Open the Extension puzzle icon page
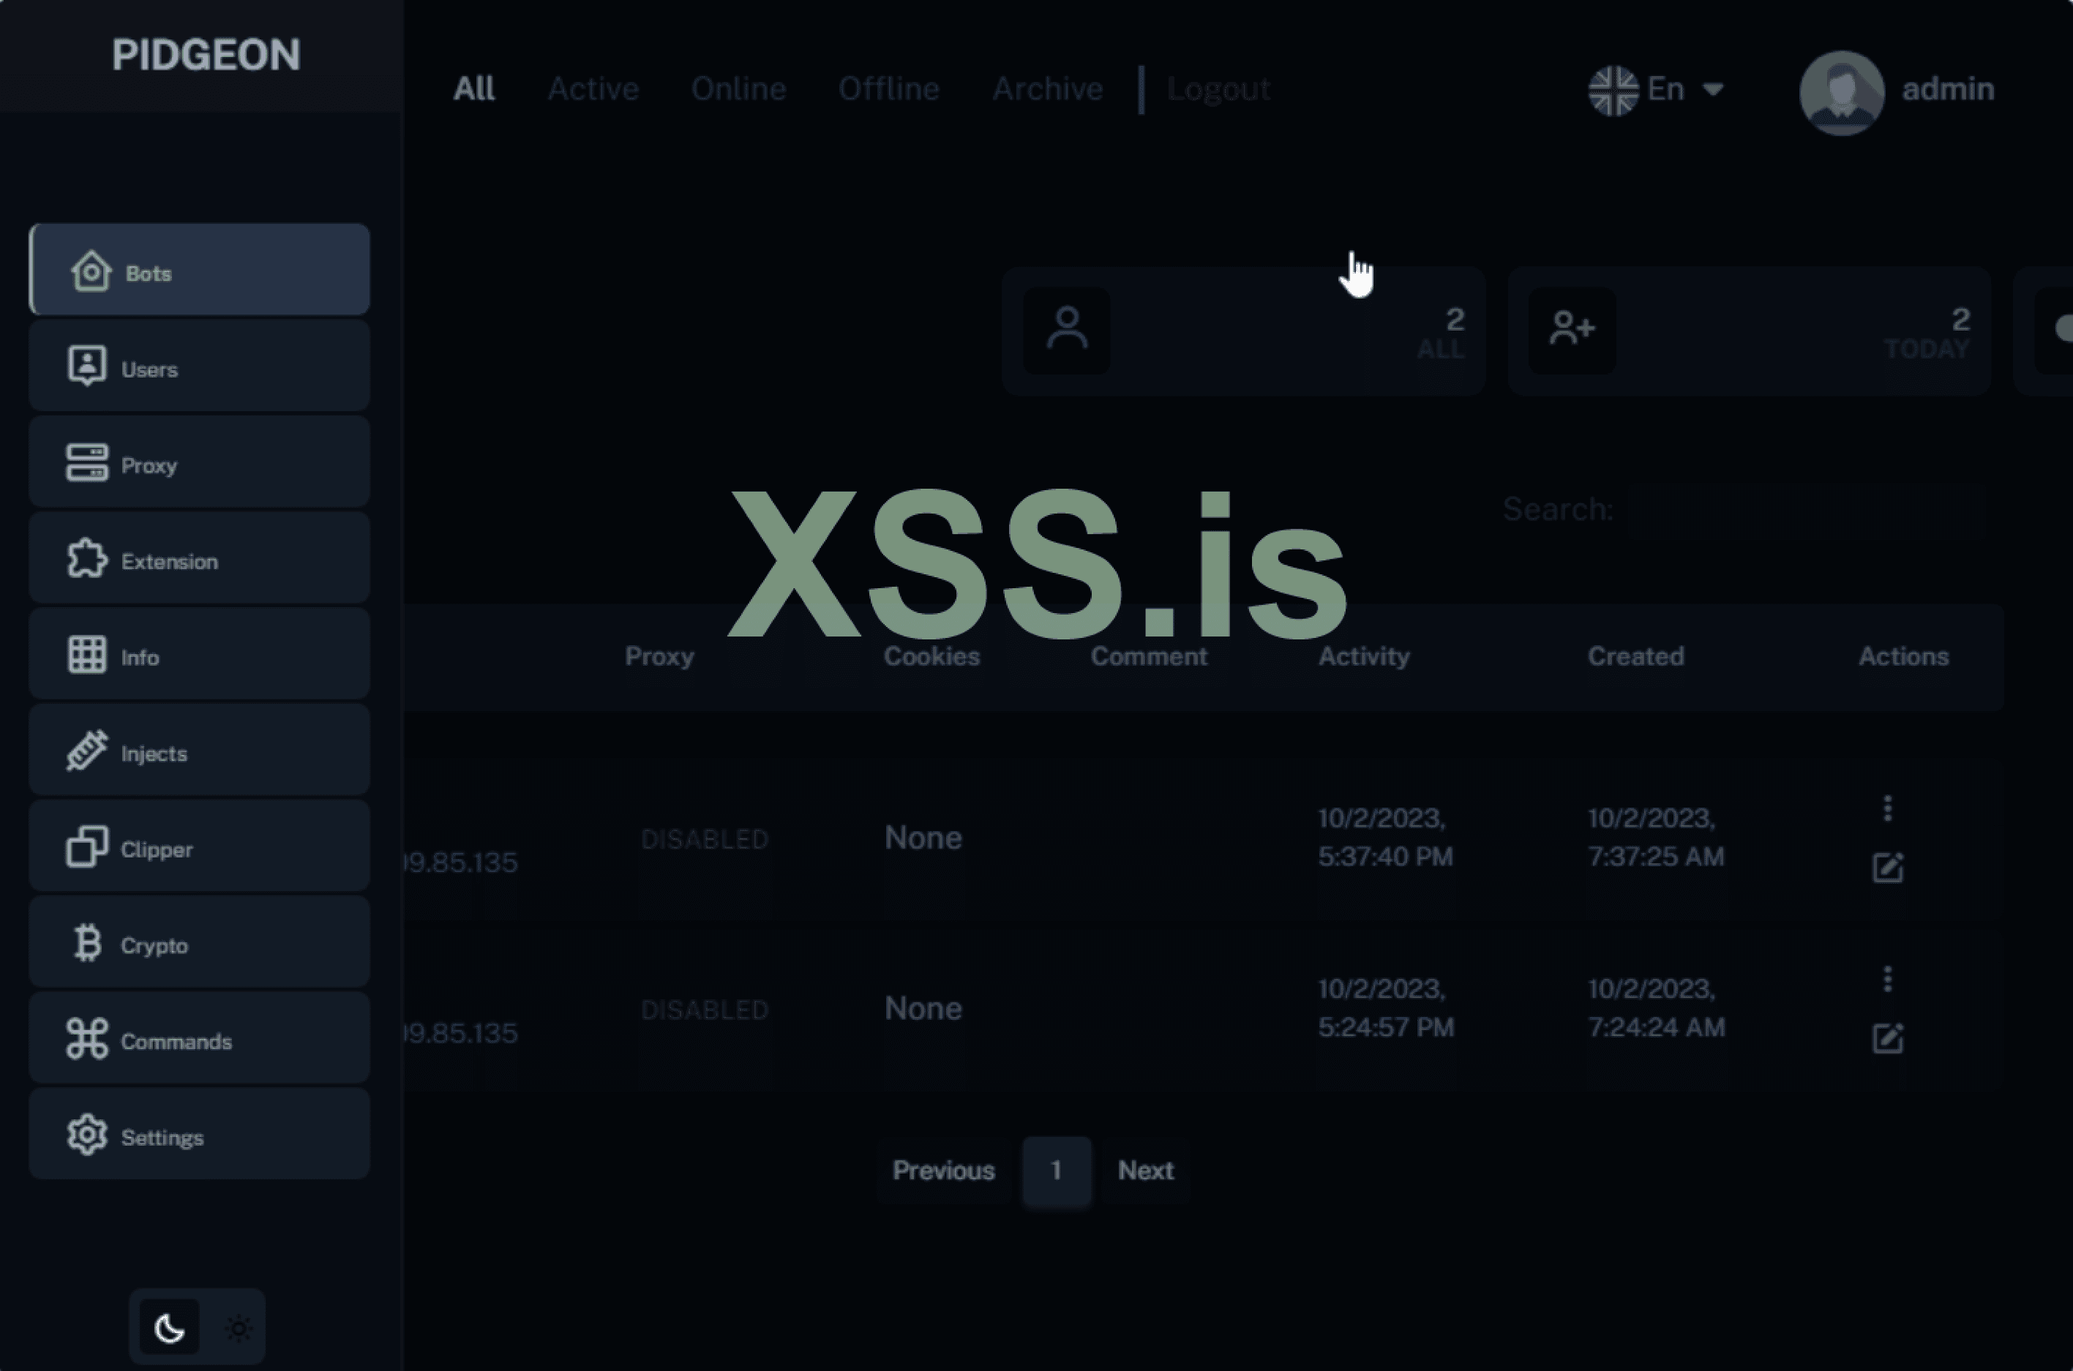2073x1371 pixels. point(86,559)
